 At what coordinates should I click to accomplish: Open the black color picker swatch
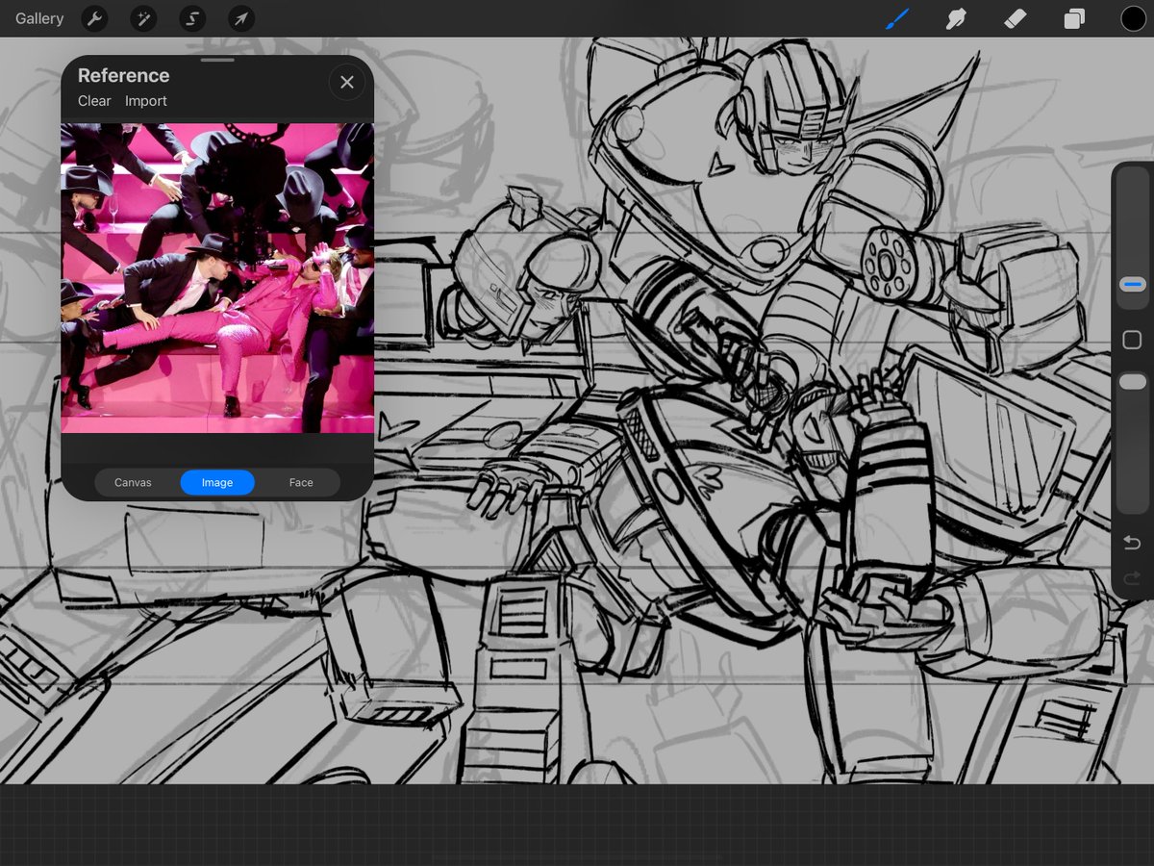tap(1133, 18)
